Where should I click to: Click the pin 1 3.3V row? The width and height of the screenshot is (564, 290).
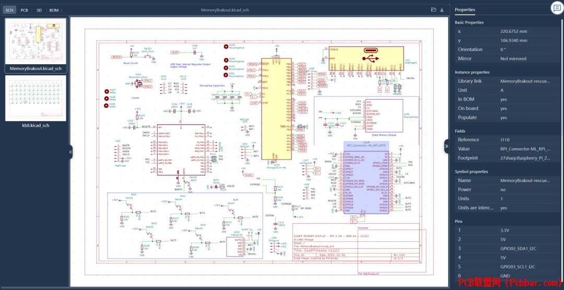(507, 230)
